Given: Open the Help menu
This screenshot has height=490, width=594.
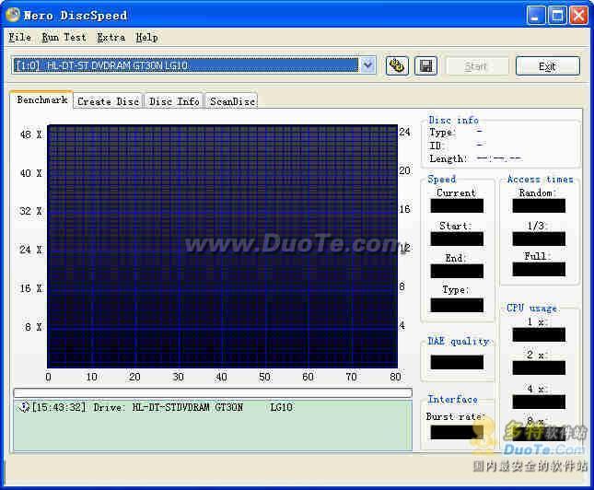Looking at the screenshot, I should click(146, 38).
